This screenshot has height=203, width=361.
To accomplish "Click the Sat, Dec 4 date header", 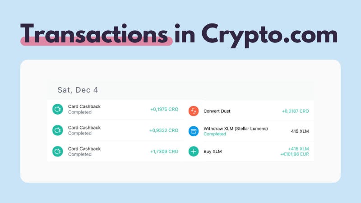I will coord(78,90).
